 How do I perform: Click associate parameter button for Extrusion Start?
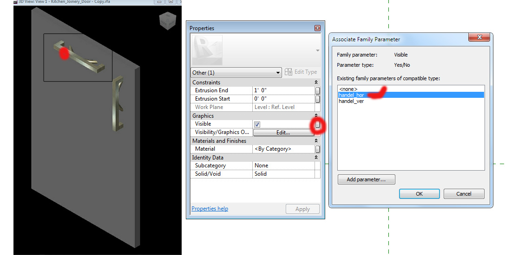[x=318, y=99]
